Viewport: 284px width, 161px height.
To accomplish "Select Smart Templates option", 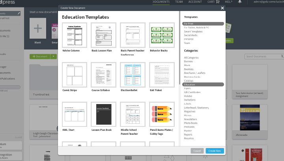I will pyautogui.click(x=193, y=31).
